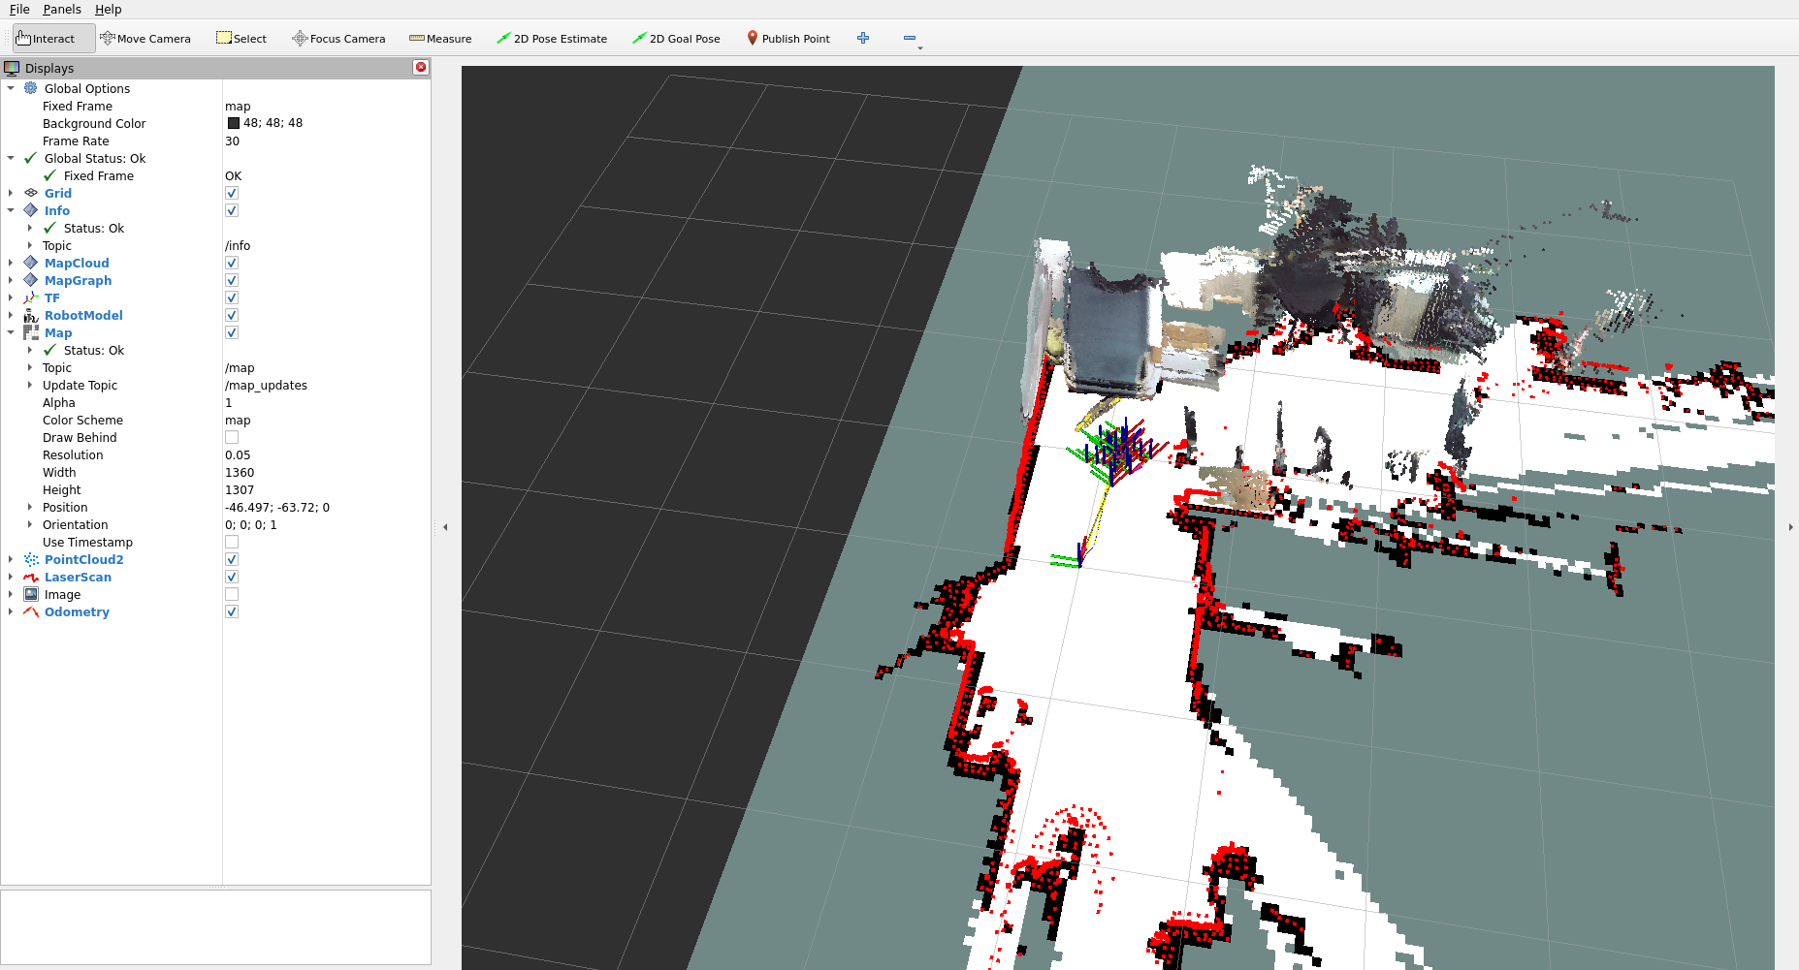Close the Displays panel
This screenshot has width=1799, height=970.
421,67
